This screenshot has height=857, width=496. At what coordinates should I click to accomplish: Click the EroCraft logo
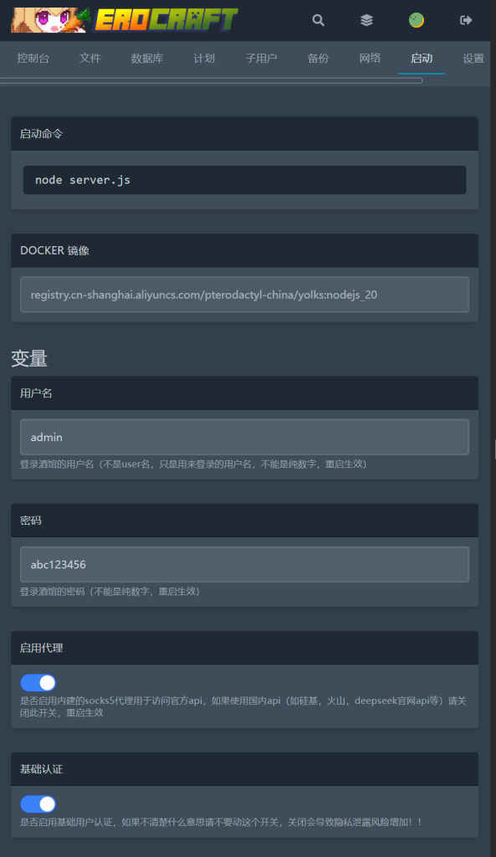[125, 20]
